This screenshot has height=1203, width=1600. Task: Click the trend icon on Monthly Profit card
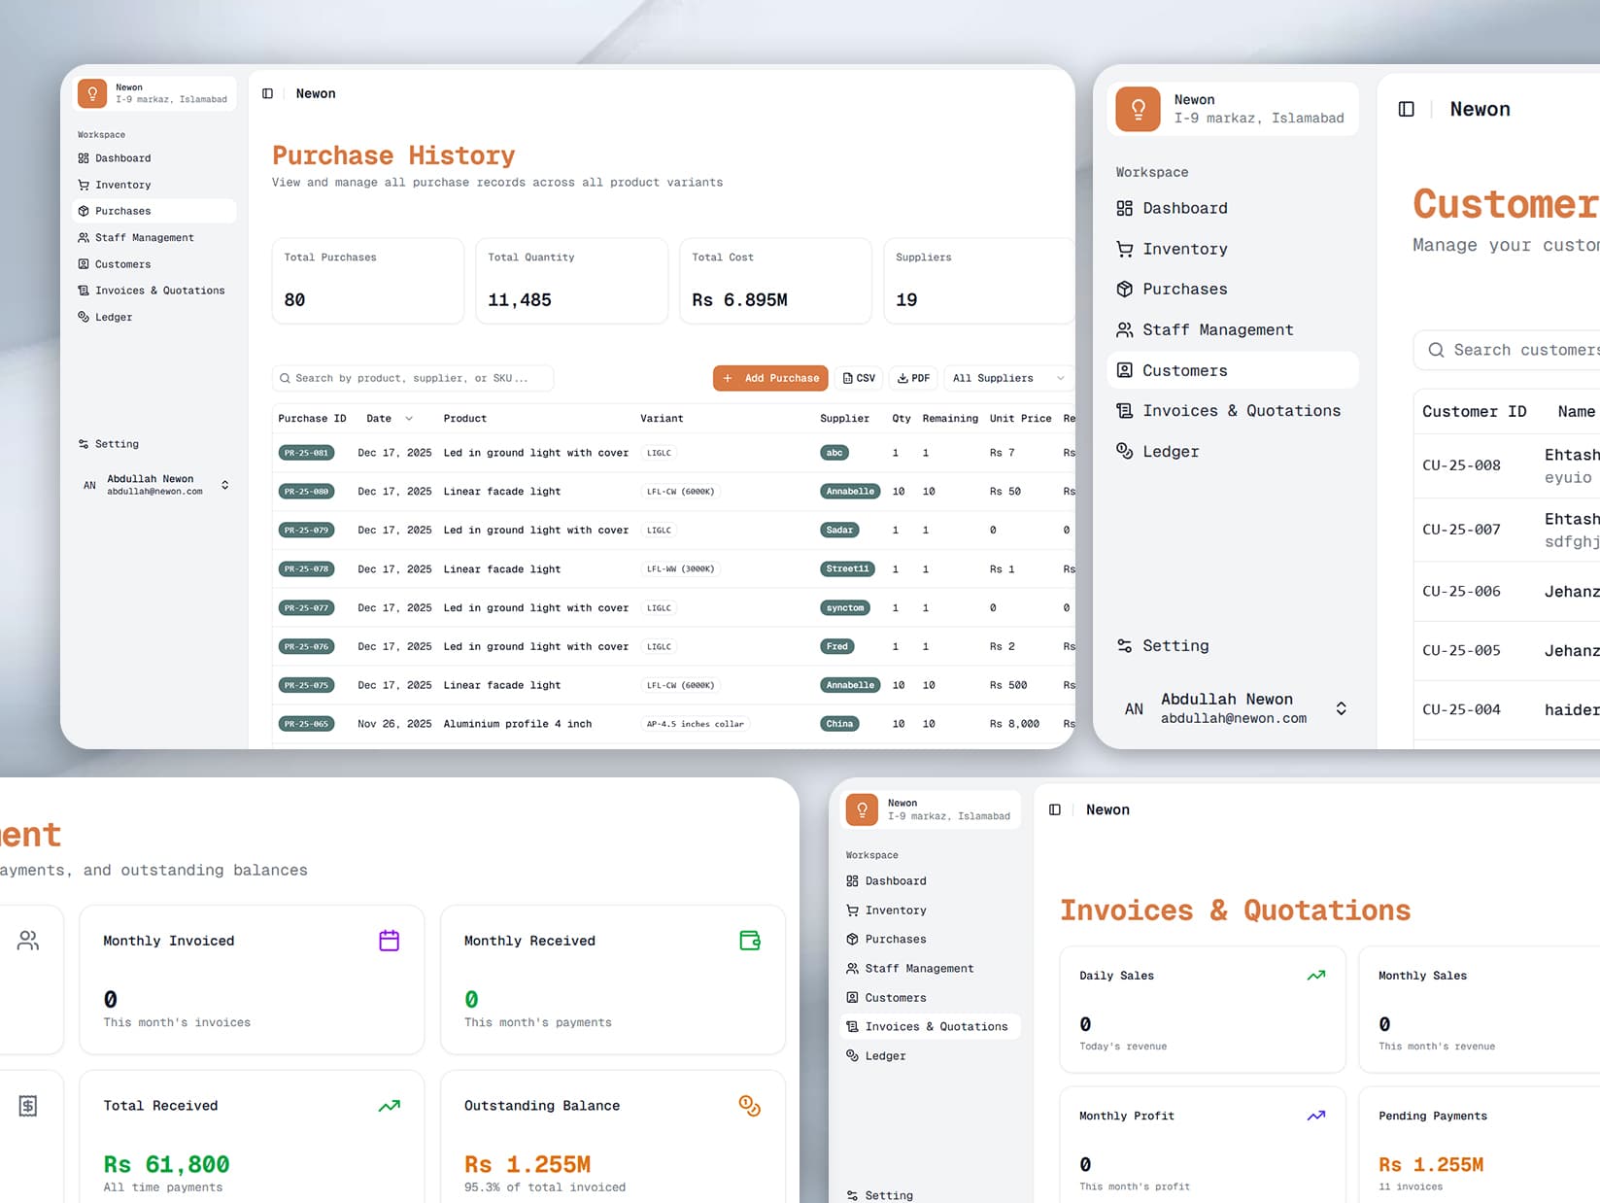[1315, 1116]
